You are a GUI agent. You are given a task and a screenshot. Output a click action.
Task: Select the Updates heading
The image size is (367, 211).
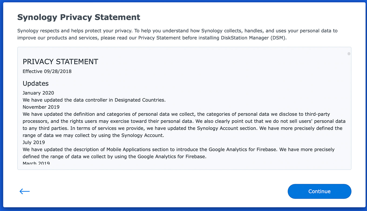pos(36,84)
